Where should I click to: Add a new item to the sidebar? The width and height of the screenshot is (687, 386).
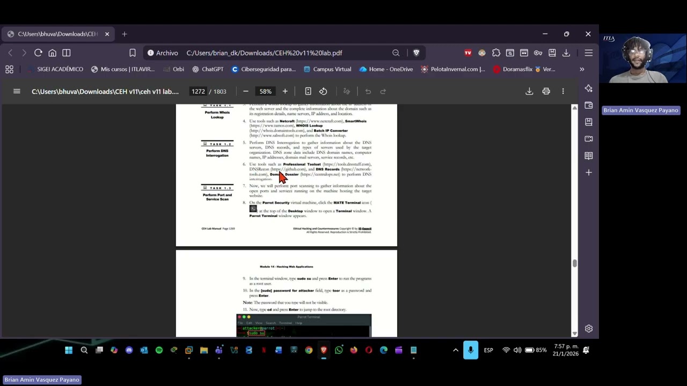(x=589, y=173)
